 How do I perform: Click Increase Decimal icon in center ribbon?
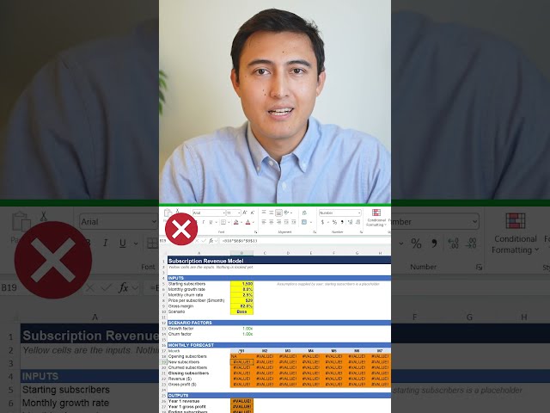coord(350,222)
